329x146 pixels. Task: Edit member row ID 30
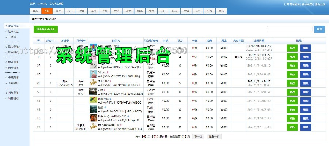pyautogui.click(x=292, y=119)
